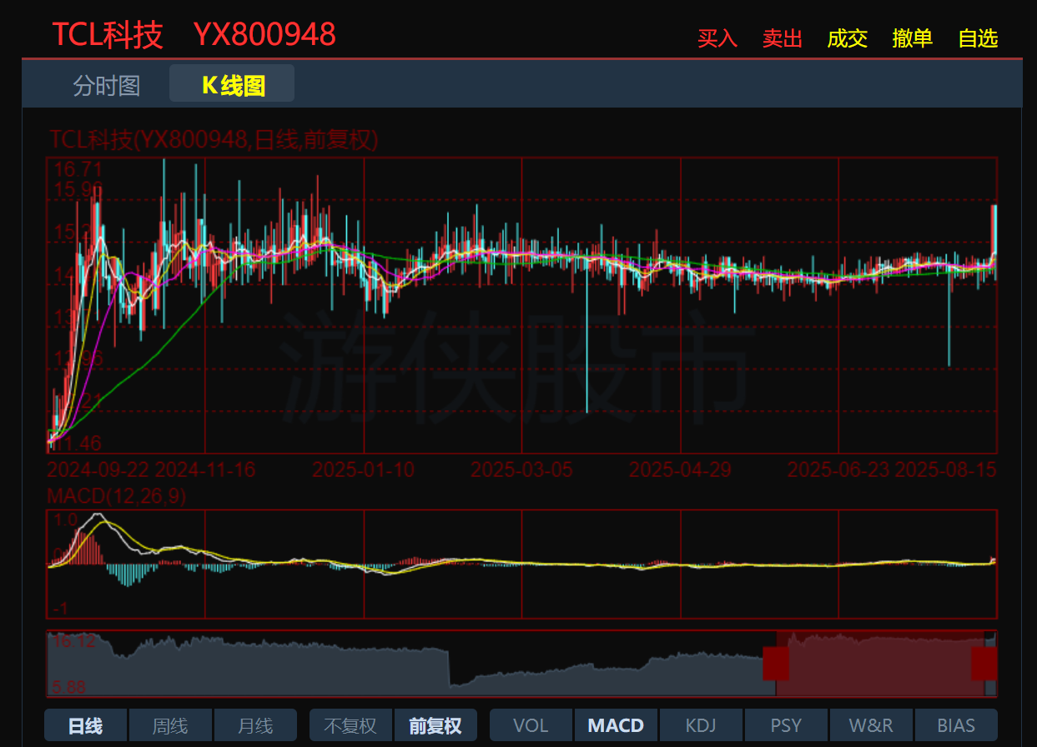Image resolution: width=1037 pixels, height=747 pixels.
Task: Click the 2024-09-22 date label
Action: (x=98, y=469)
